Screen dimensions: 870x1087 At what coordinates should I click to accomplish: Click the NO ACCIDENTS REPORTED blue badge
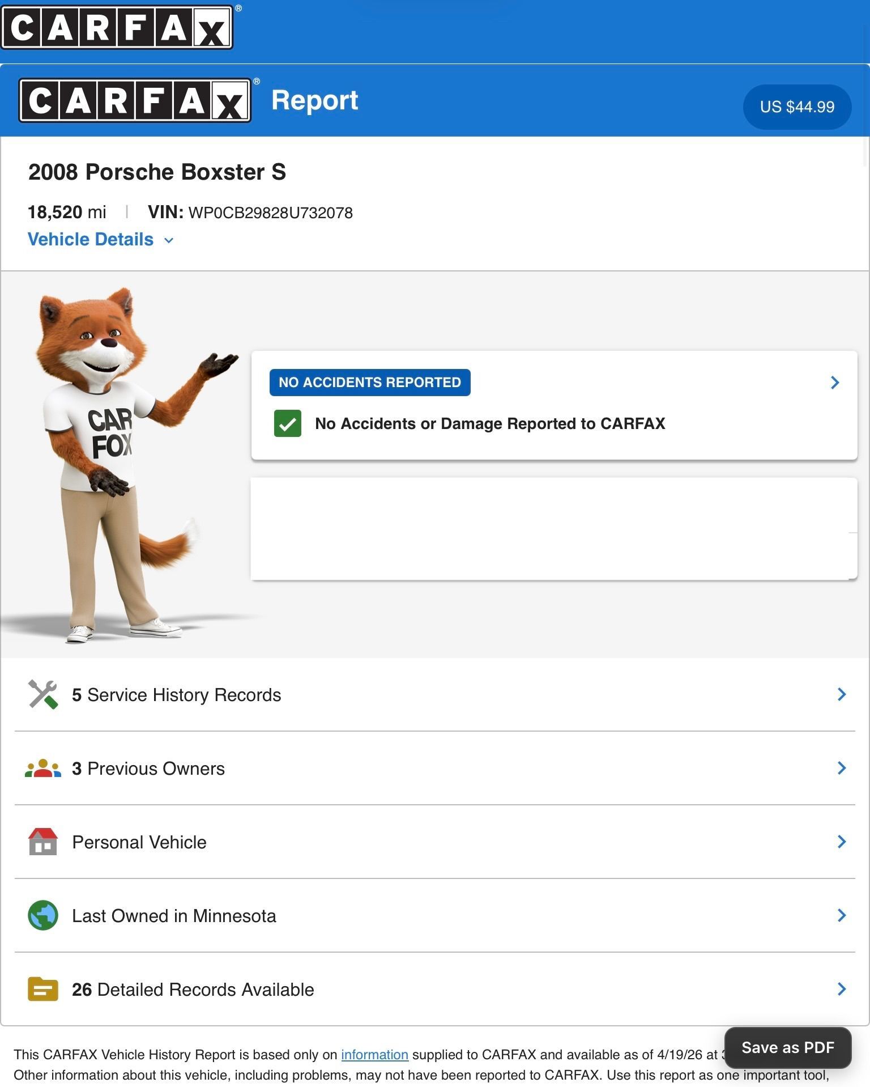coord(370,383)
